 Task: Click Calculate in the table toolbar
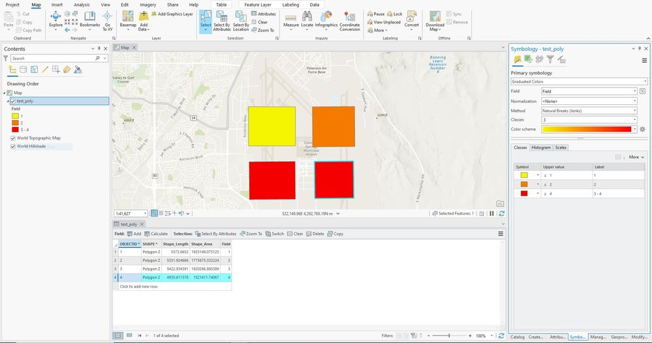(156, 234)
